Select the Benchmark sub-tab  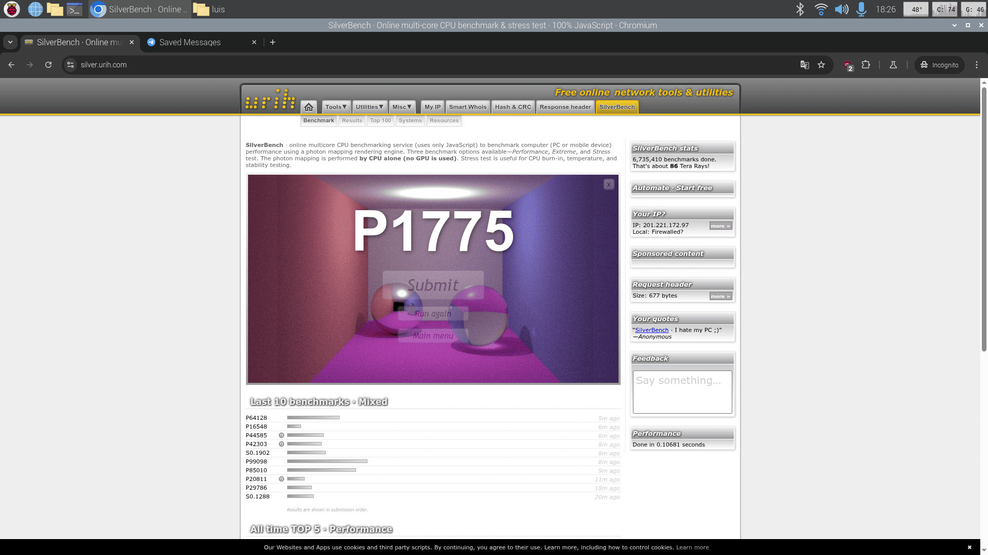click(319, 121)
